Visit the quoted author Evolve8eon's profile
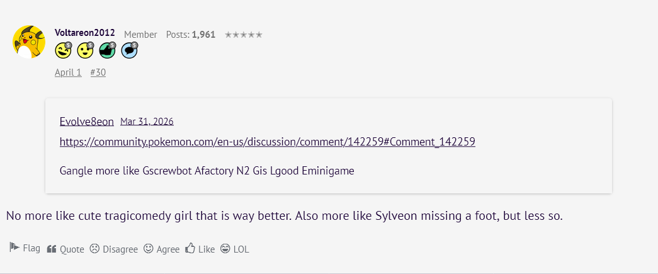The image size is (658, 274). [x=86, y=122]
